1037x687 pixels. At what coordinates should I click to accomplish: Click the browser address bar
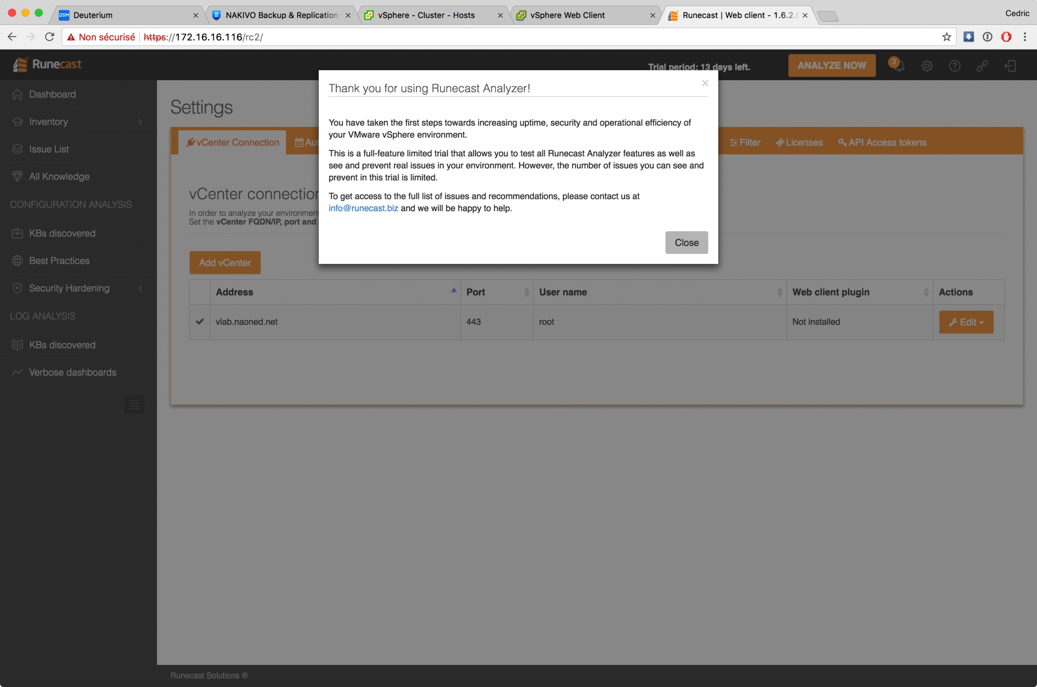(x=526, y=37)
